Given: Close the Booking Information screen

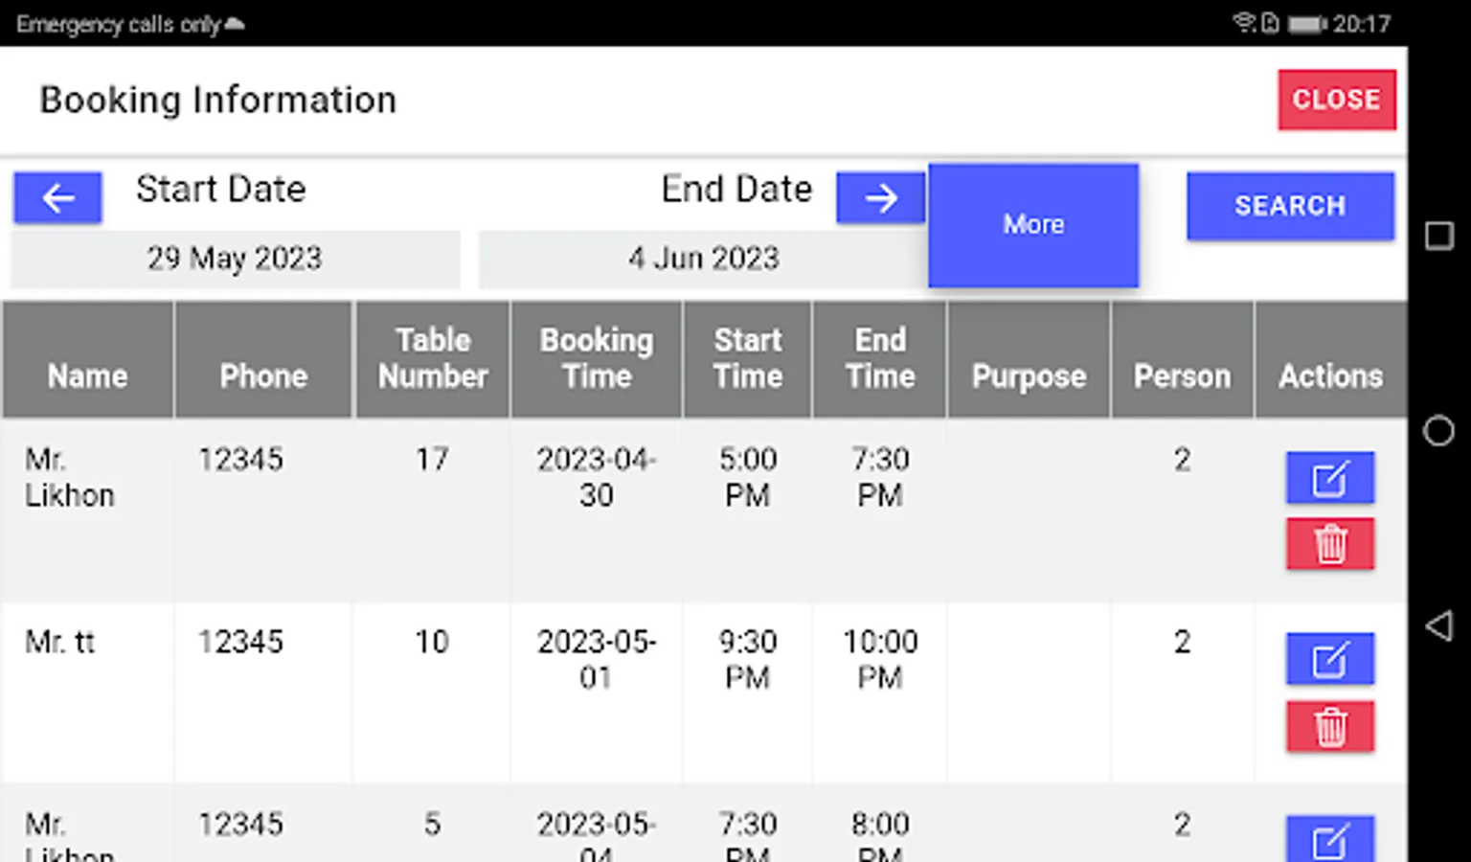Looking at the screenshot, I should [x=1336, y=100].
